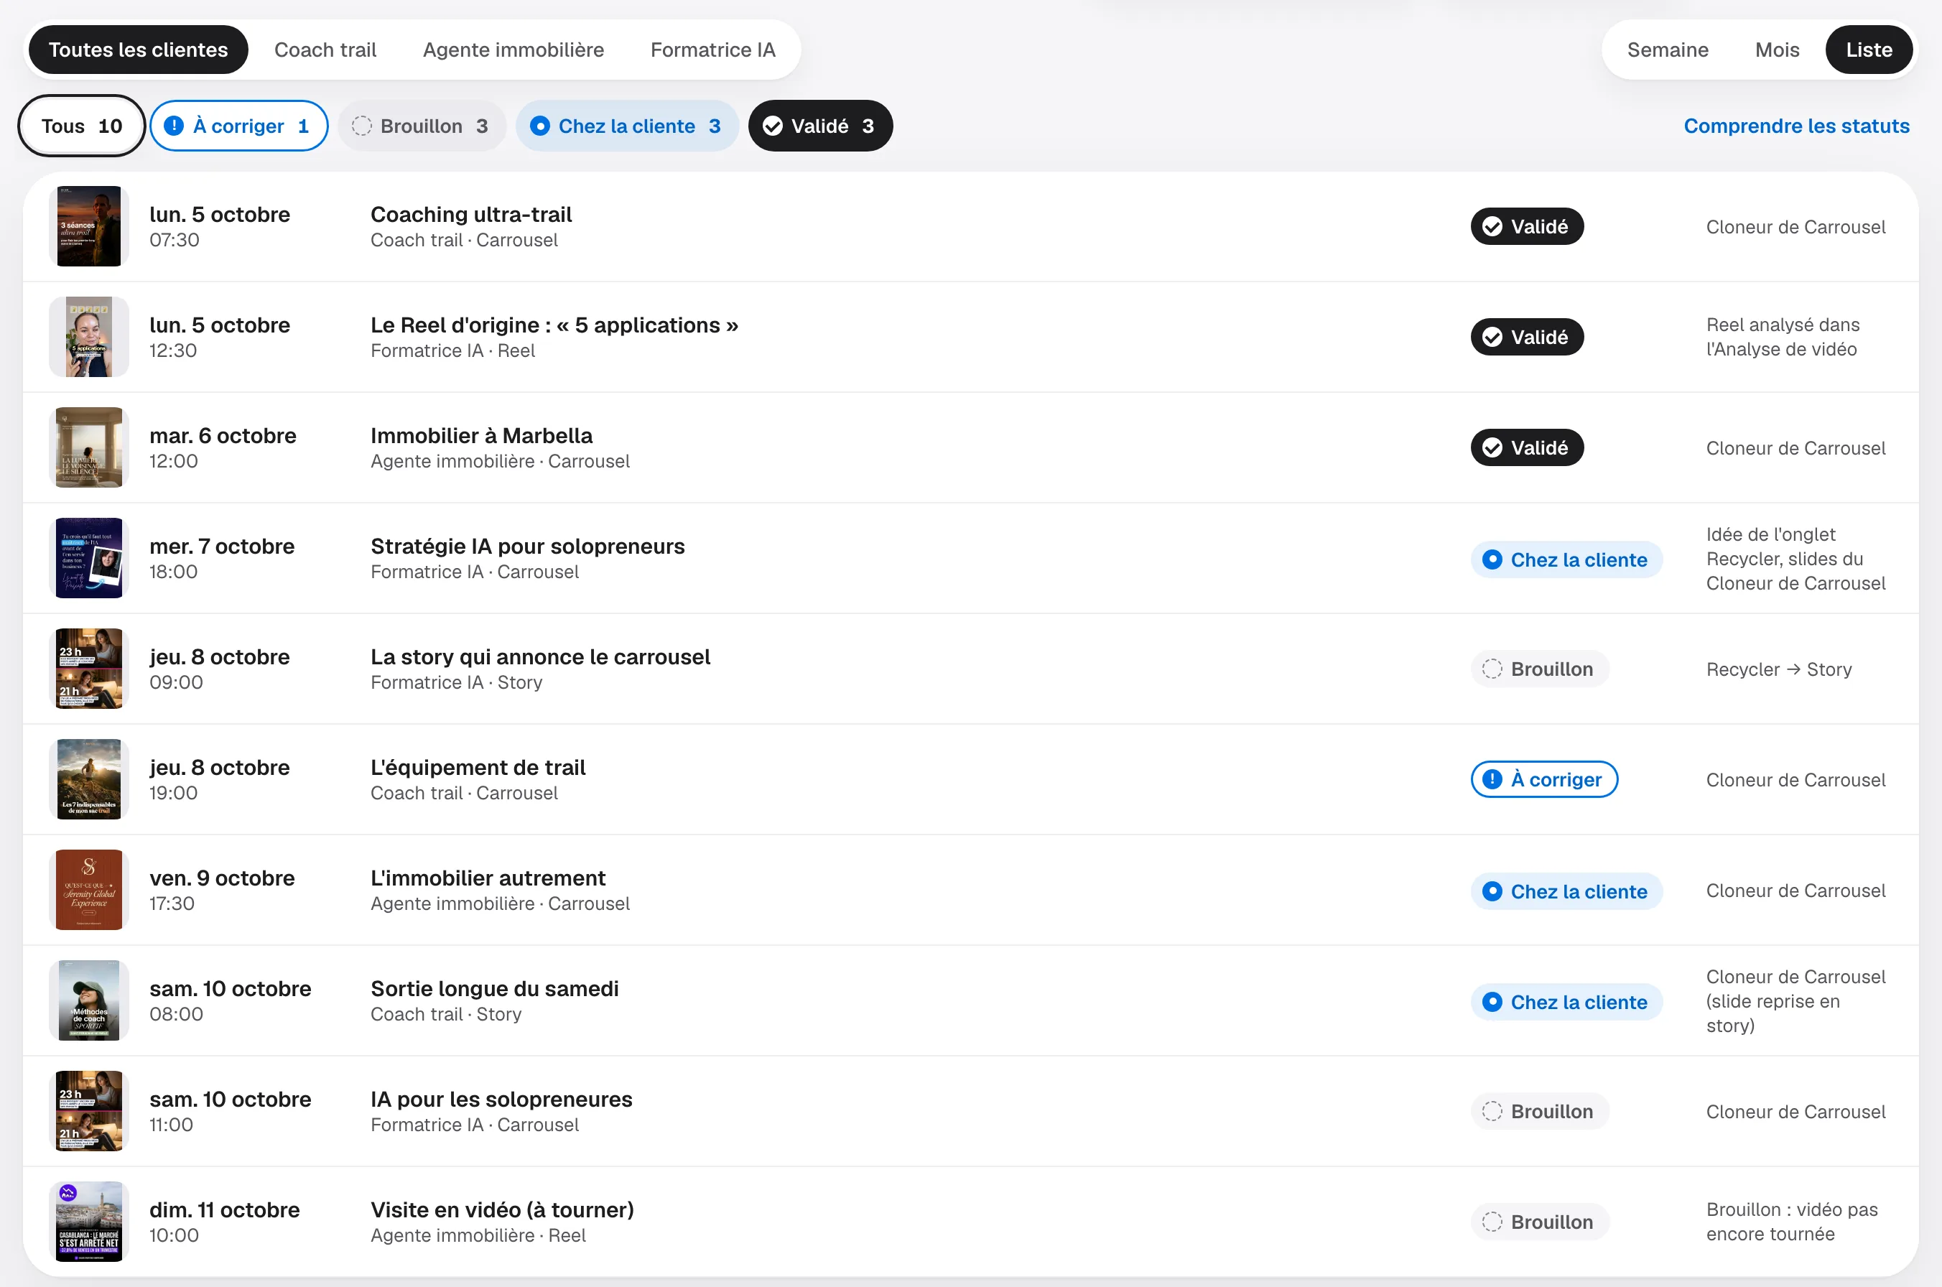Filter posts by Chez la cliente status

coord(627,126)
